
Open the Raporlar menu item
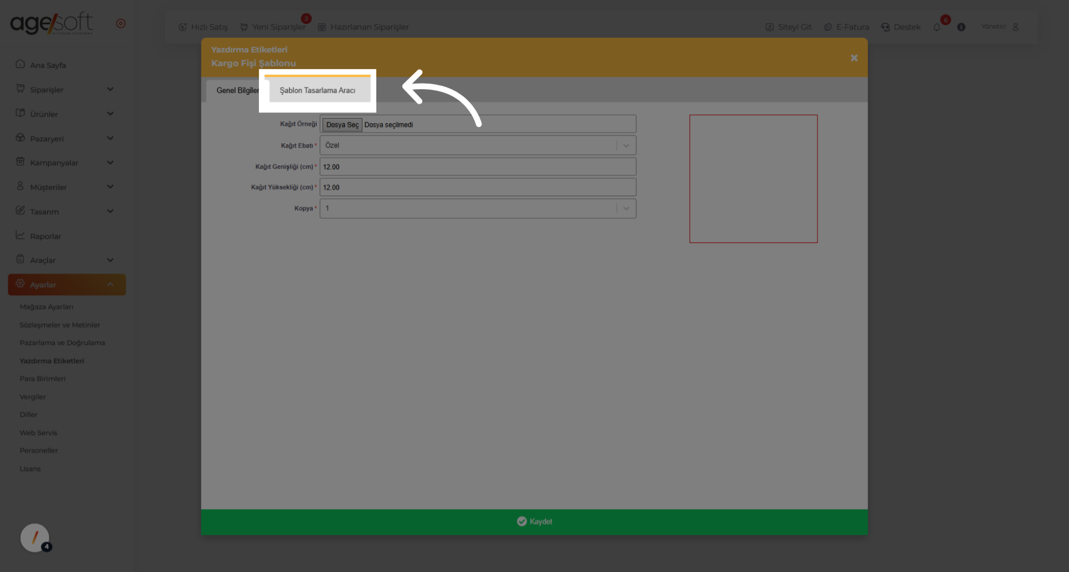(46, 236)
